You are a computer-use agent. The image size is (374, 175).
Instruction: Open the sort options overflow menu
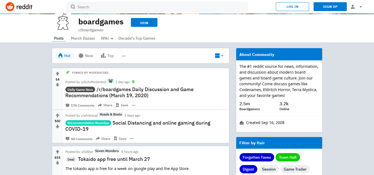[x=123, y=56]
